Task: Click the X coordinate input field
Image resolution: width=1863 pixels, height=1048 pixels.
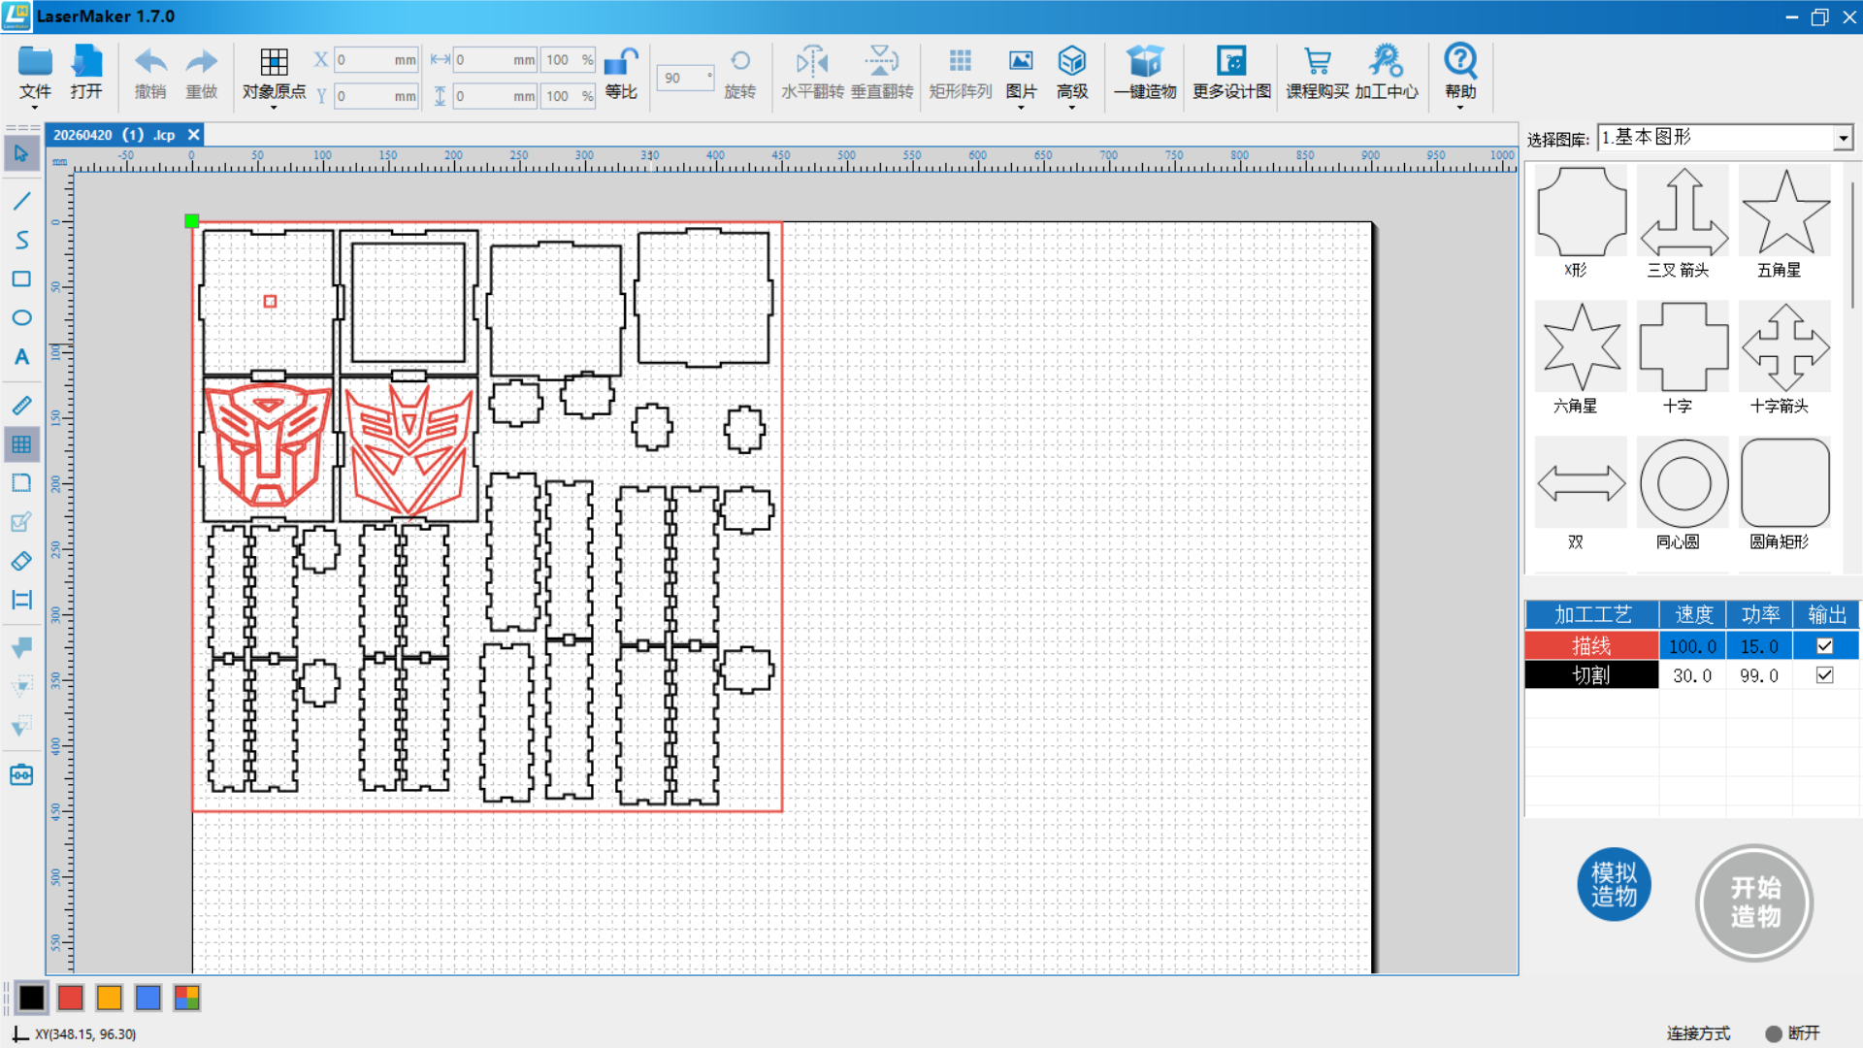Action: 376,60
